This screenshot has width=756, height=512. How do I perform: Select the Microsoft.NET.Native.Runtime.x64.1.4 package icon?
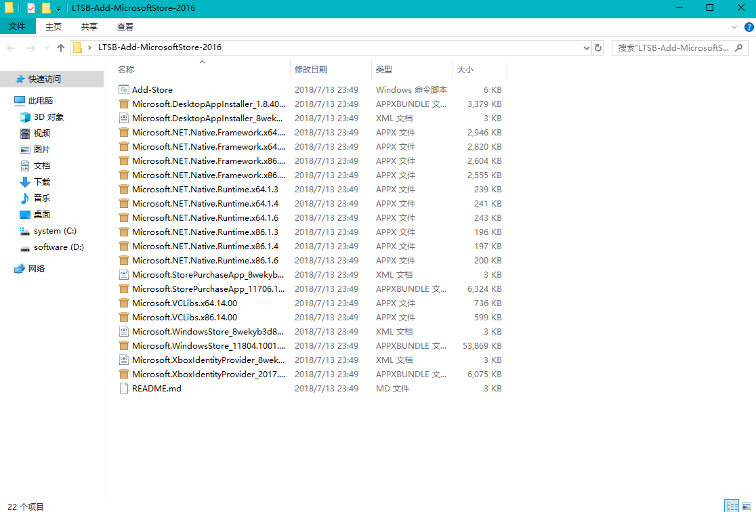click(124, 203)
